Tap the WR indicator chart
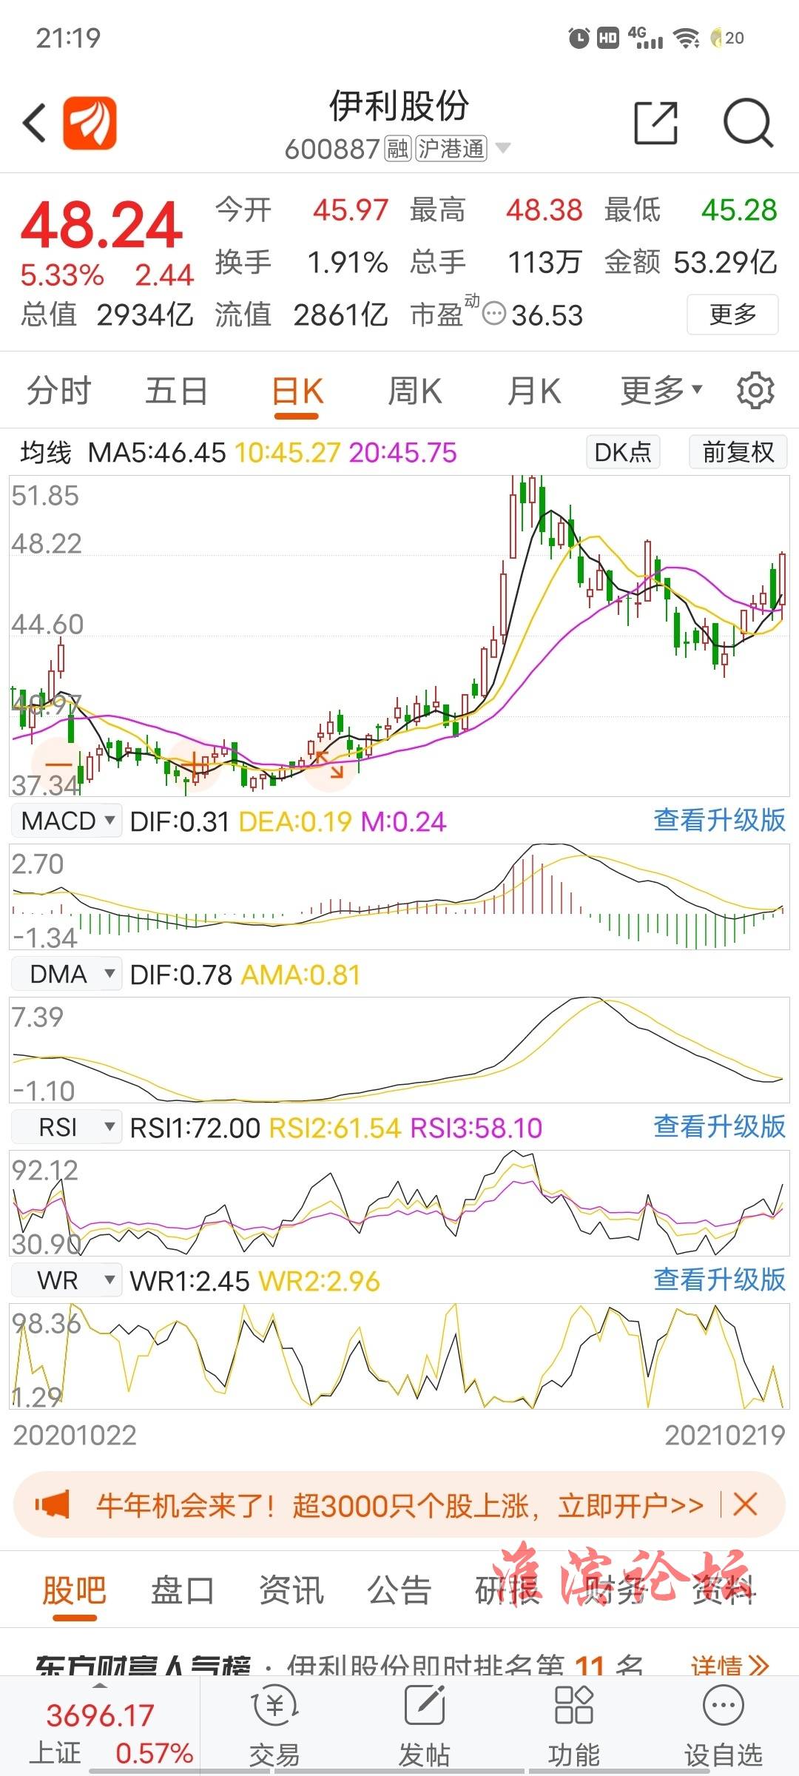Screen dimensions: 799x1776 pos(399,1356)
